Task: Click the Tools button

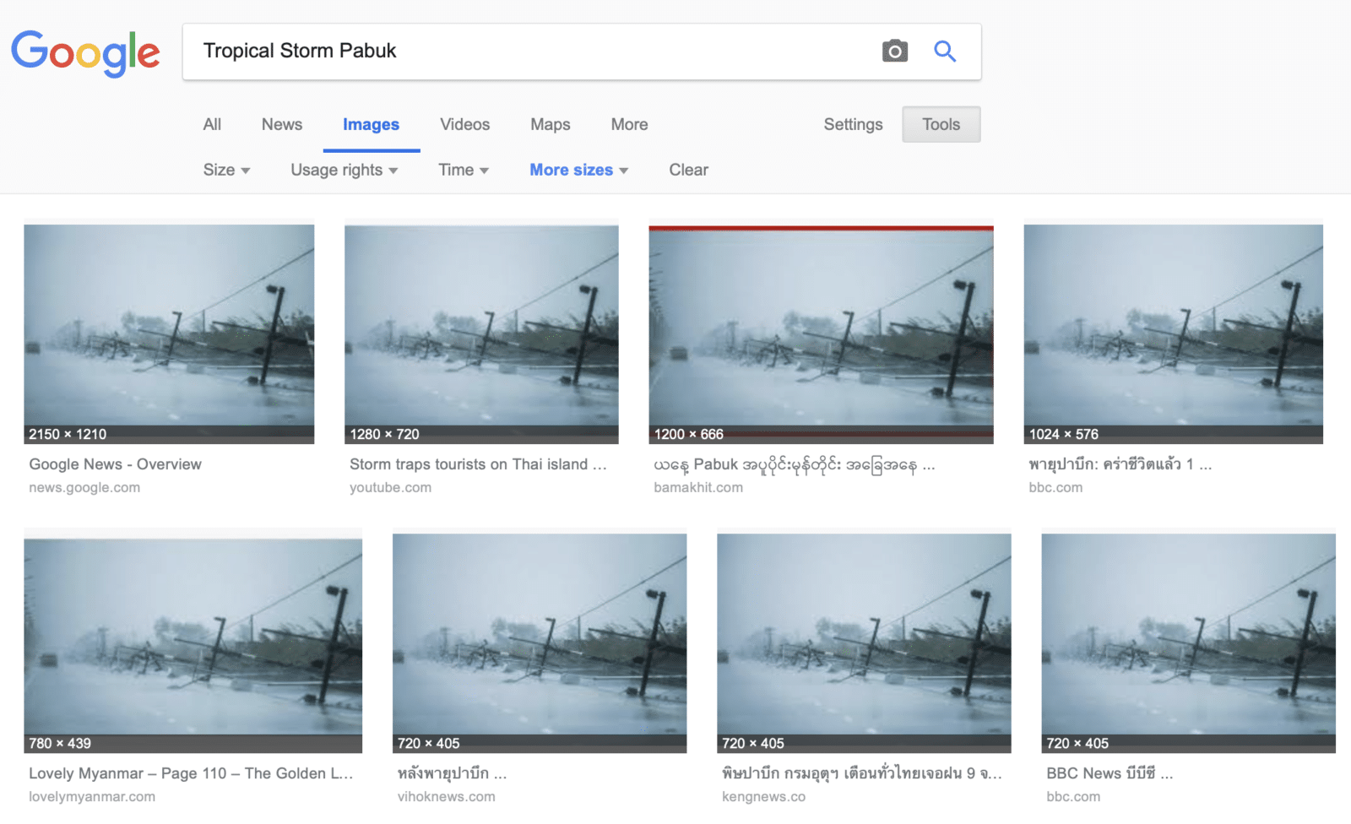Action: point(941,124)
